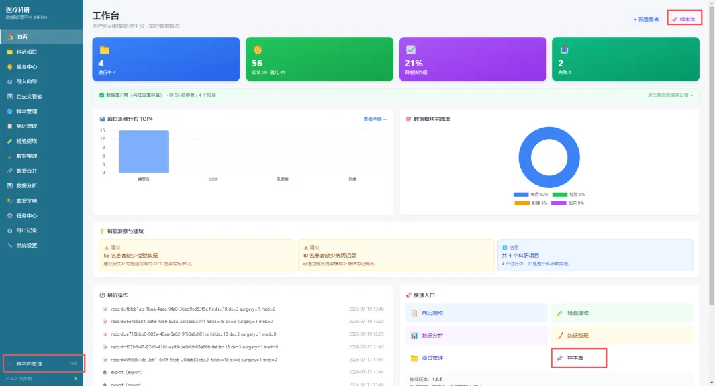Click the record=e716bbb0 log entry
The width and height of the screenshot is (715, 386).
(x=242, y=334)
